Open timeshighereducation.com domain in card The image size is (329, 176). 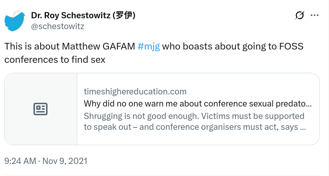[135, 92]
